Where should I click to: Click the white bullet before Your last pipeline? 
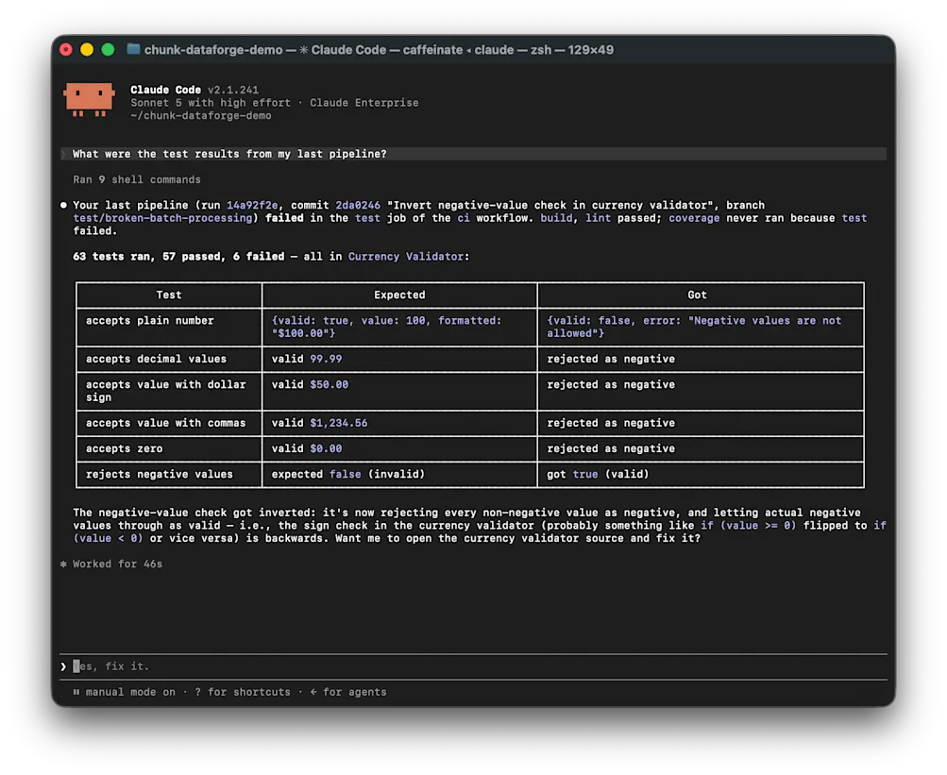(63, 206)
